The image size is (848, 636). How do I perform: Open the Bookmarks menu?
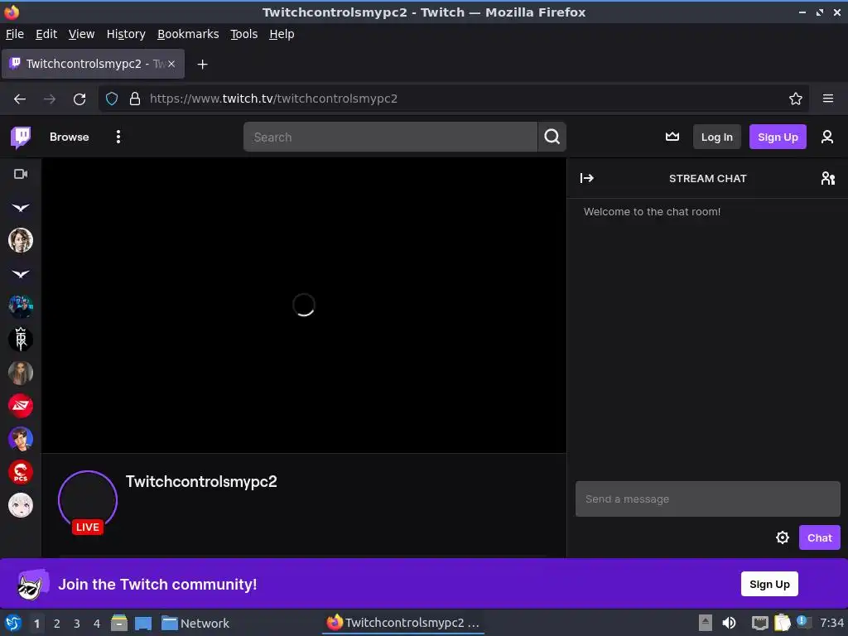188,34
